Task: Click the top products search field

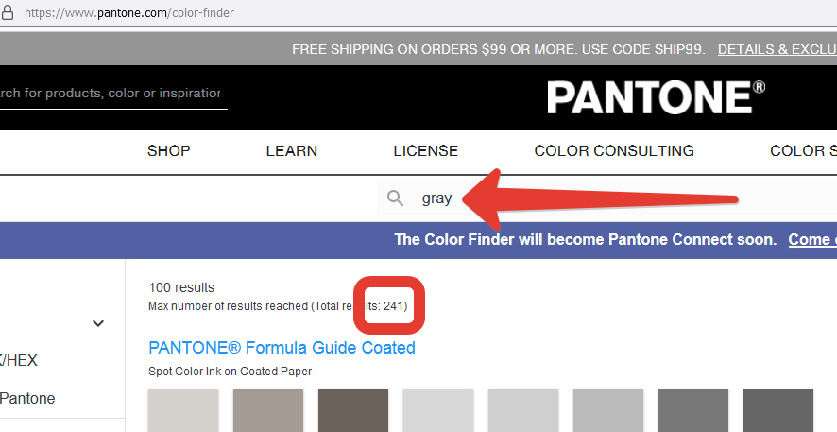Action: pyautogui.click(x=113, y=94)
